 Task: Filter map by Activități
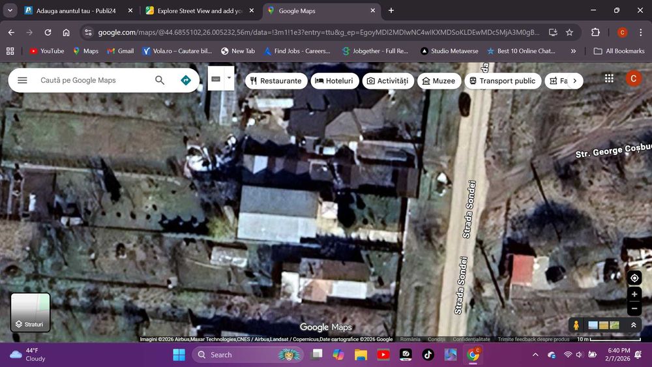tap(388, 81)
